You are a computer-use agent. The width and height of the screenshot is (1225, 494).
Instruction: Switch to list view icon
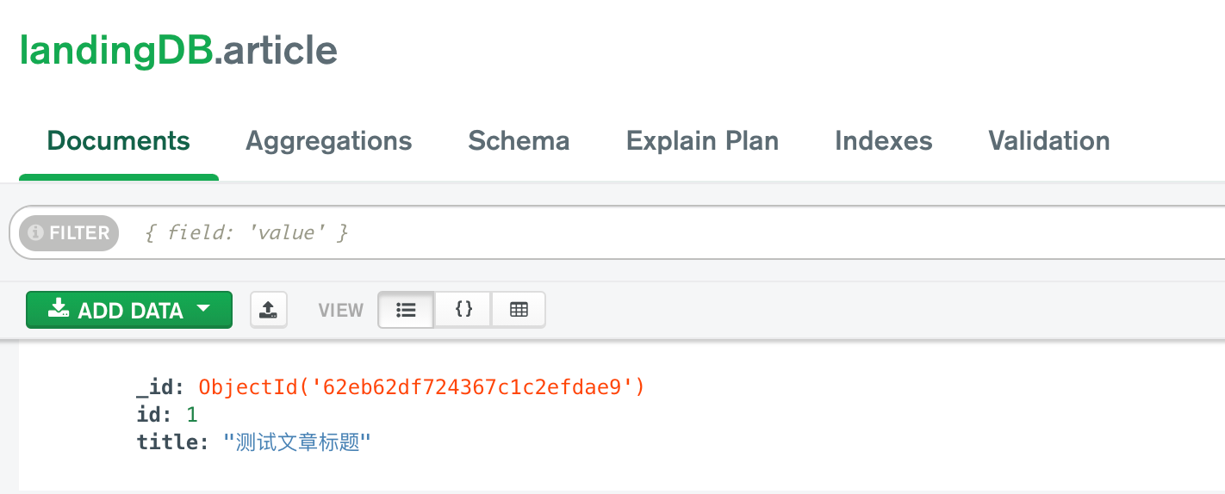click(x=407, y=310)
